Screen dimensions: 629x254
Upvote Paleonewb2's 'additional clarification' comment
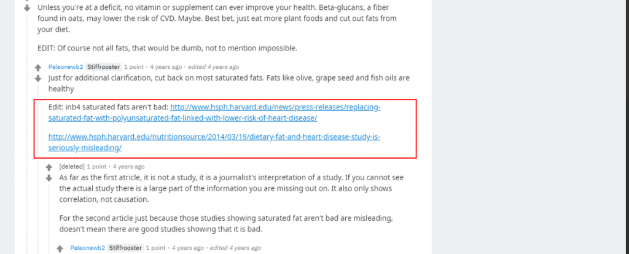38,67
